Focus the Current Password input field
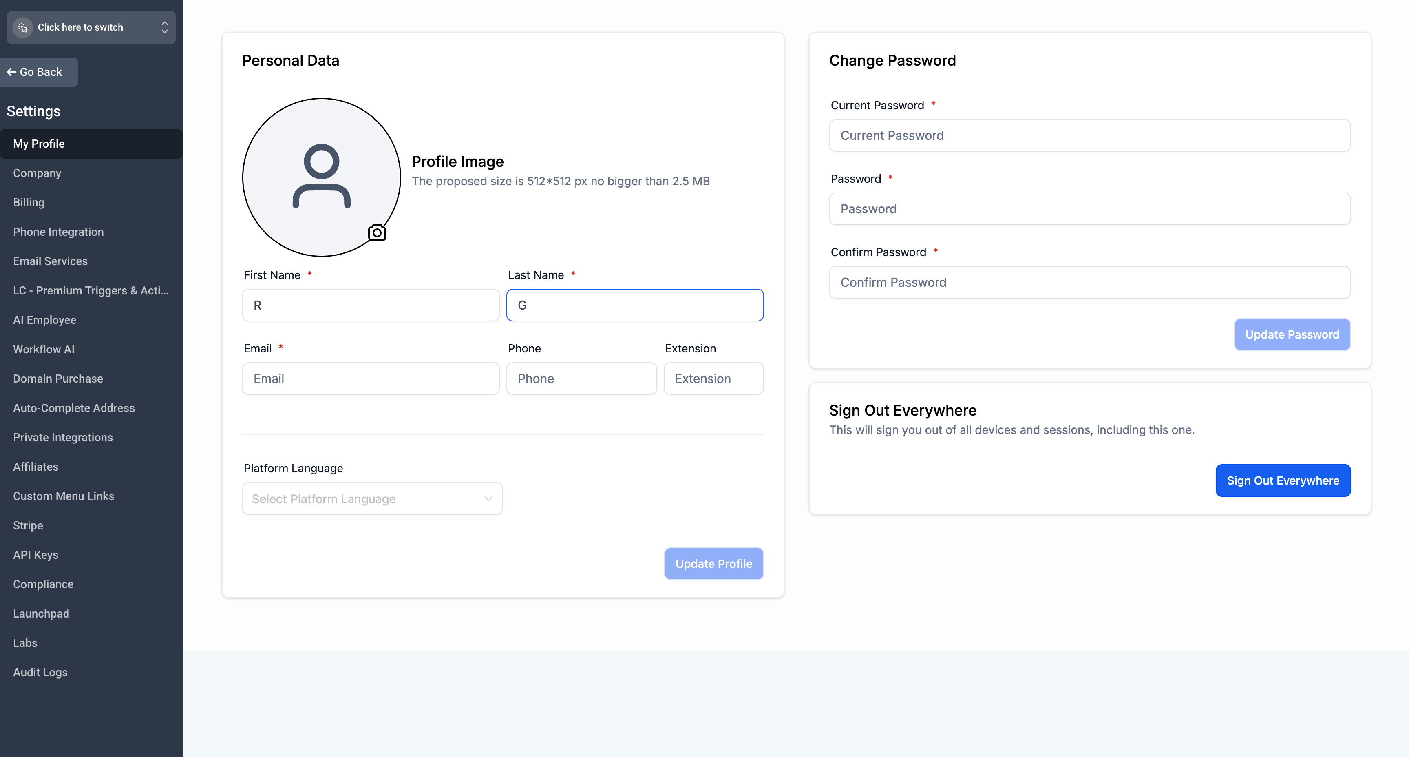This screenshot has height=757, width=1409. coord(1089,135)
